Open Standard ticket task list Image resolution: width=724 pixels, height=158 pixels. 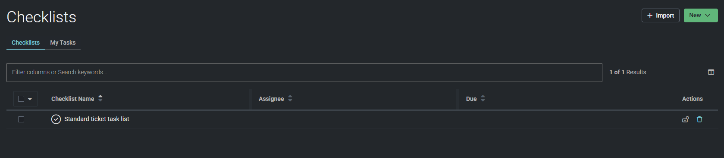click(x=97, y=119)
